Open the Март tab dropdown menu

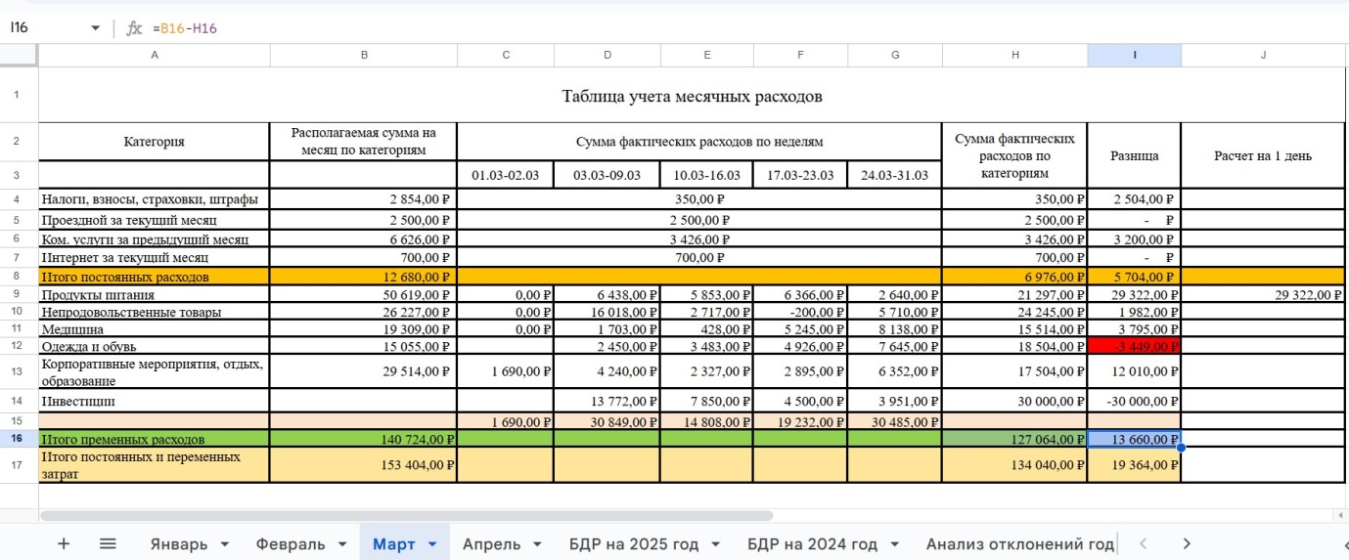coord(432,543)
